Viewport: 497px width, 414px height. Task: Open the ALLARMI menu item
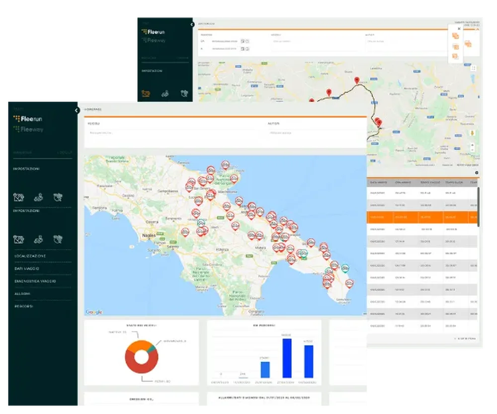22,294
